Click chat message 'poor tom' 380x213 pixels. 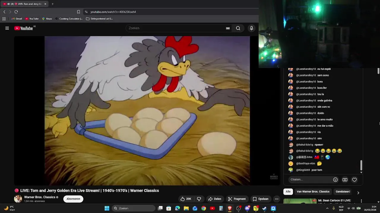tap(317, 170)
